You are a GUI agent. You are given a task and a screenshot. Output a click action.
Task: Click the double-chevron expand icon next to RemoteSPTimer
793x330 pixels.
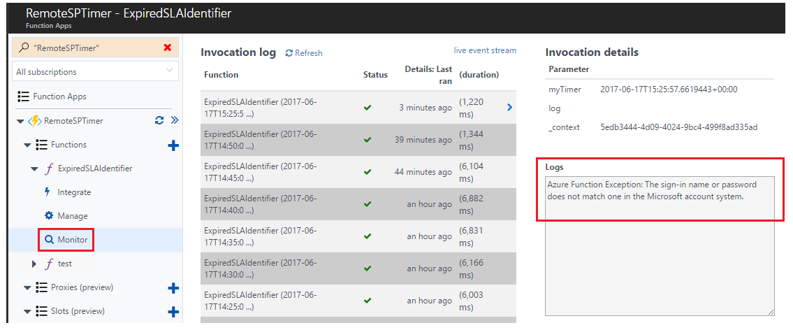pos(175,120)
